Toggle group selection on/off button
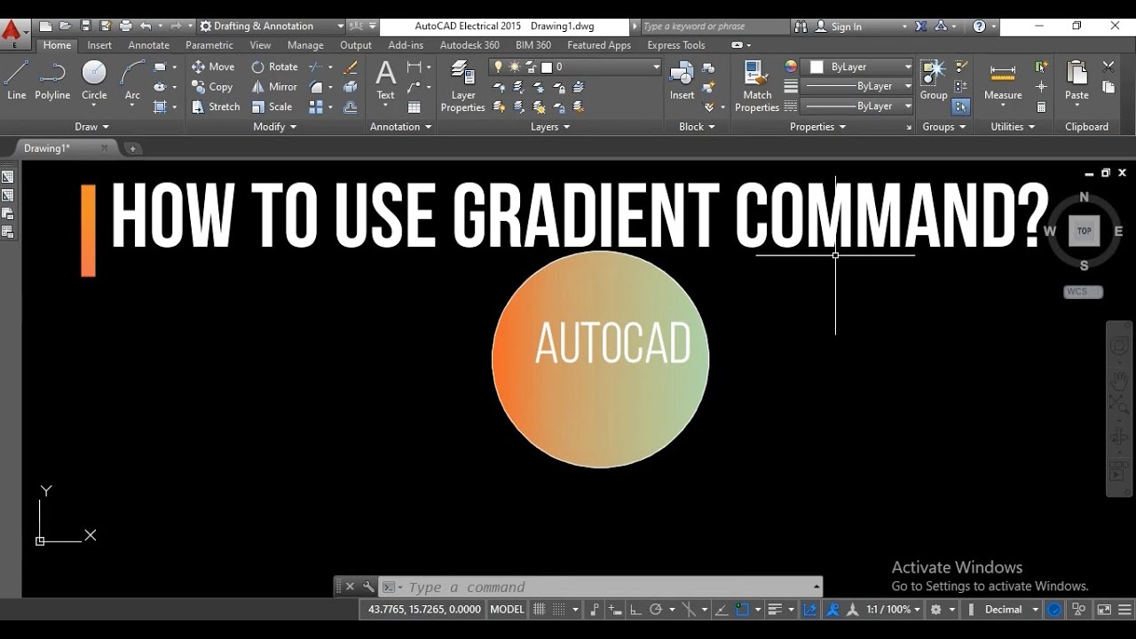1136x639 pixels. tap(961, 106)
